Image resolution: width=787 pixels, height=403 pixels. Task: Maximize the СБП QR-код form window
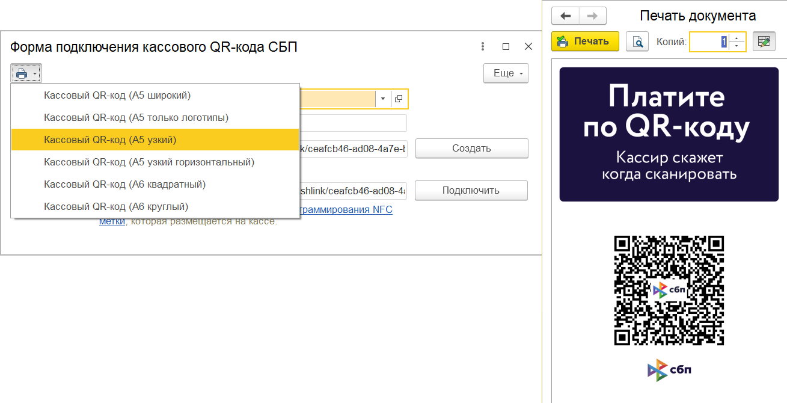click(506, 47)
